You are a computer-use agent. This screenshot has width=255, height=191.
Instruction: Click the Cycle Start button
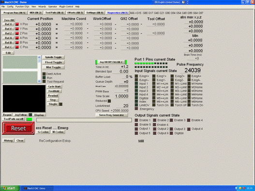click(54, 87)
